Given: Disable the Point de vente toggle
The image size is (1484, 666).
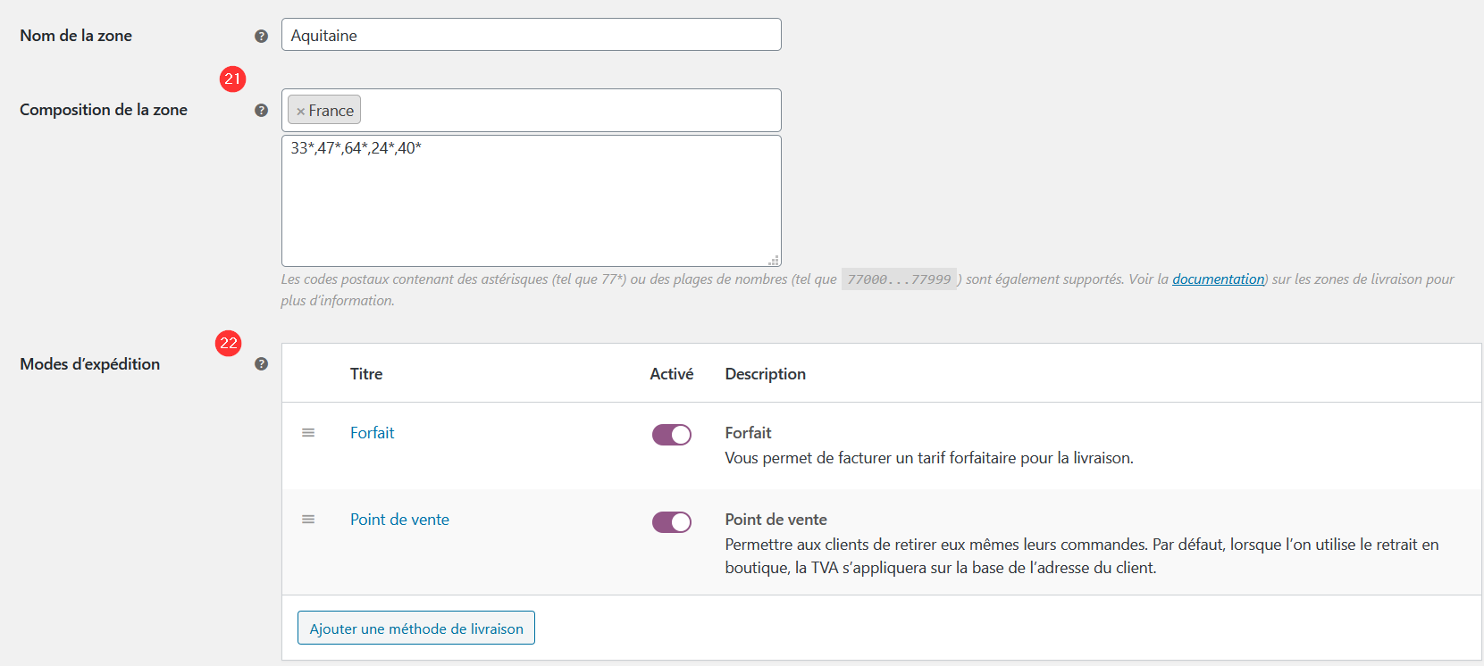Looking at the screenshot, I should point(672,522).
